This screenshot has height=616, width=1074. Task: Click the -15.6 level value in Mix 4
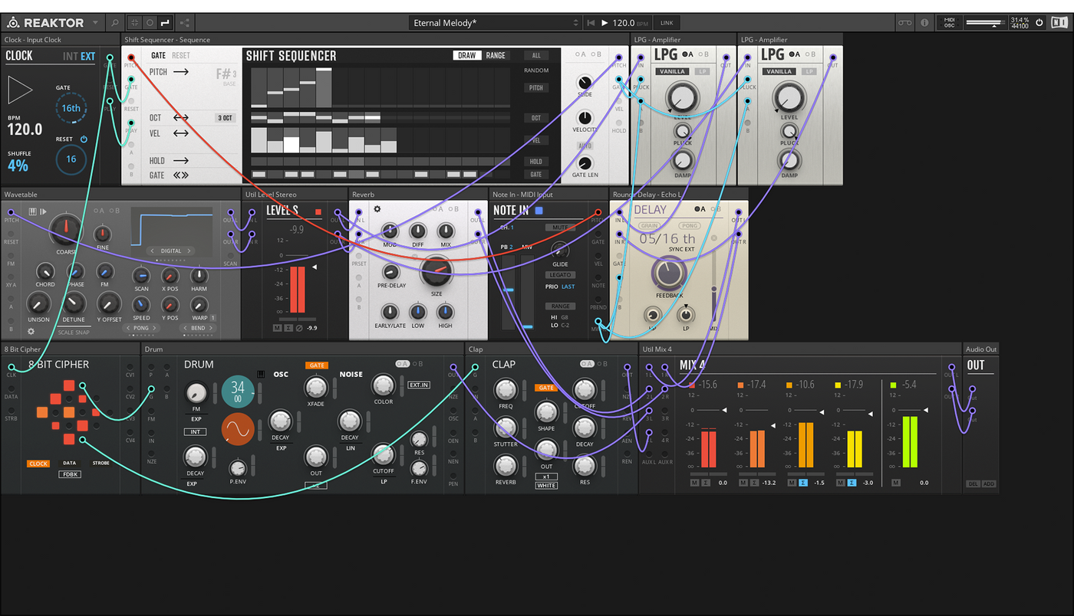coord(708,385)
